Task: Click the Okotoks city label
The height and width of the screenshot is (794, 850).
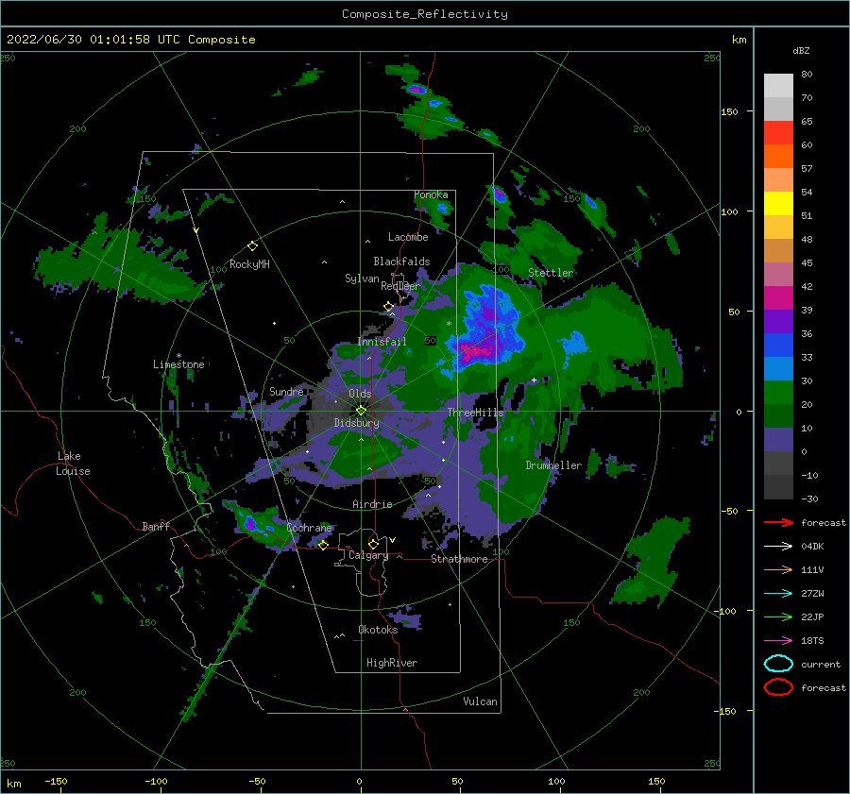Action: click(x=378, y=629)
